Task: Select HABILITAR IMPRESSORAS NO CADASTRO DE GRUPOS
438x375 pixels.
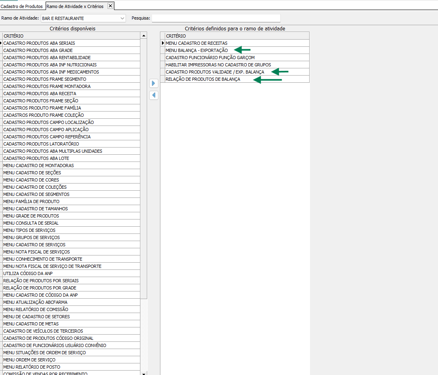Action: click(x=218, y=65)
